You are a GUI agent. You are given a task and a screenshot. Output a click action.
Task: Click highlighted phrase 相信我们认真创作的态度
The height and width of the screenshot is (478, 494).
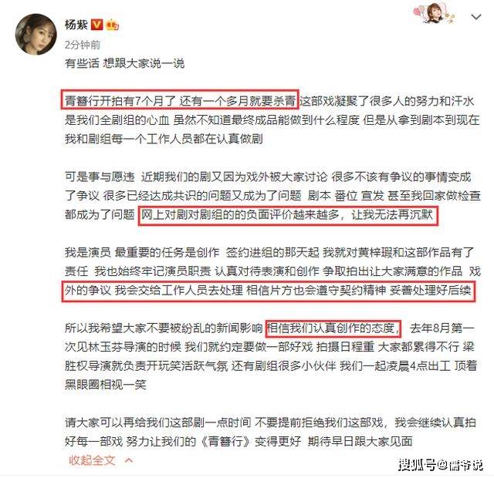point(333,328)
